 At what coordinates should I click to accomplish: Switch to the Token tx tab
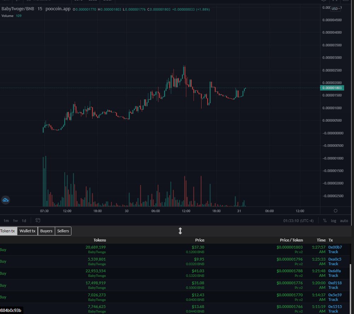[x=8, y=231]
